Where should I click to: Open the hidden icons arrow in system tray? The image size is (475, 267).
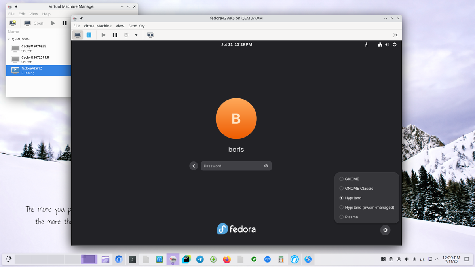pyautogui.click(x=437, y=259)
